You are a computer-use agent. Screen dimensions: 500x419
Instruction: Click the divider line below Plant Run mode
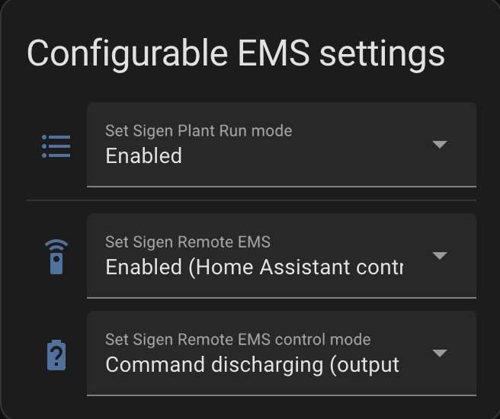click(251, 200)
